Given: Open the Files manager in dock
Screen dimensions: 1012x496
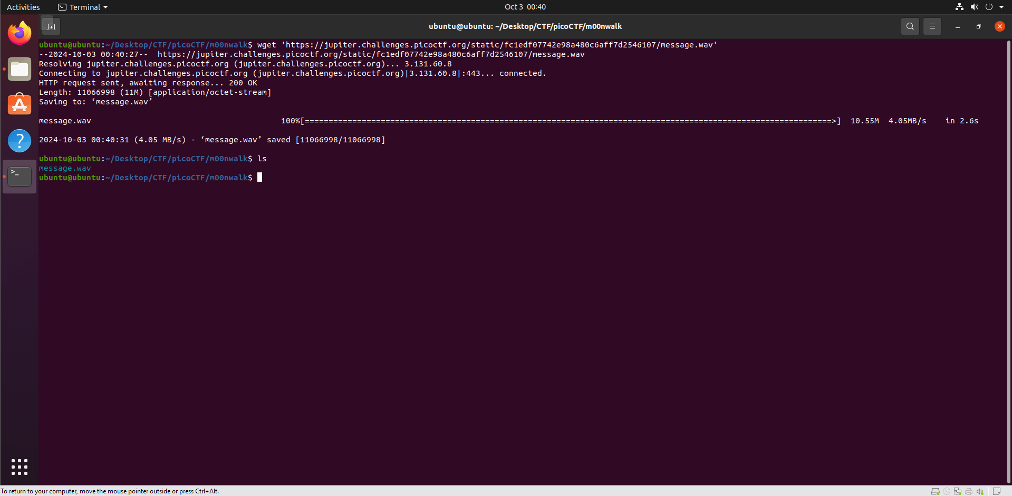Looking at the screenshot, I should point(20,69).
